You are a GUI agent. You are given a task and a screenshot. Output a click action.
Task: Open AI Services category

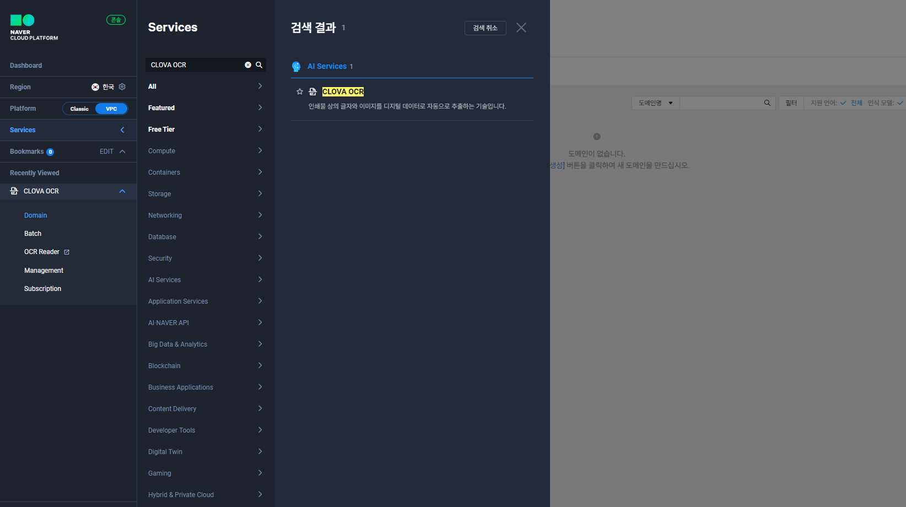click(206, 280)
